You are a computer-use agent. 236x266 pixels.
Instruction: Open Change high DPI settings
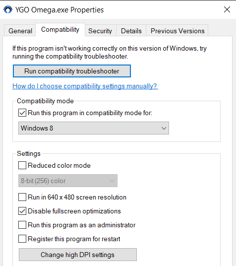[78, 255]
